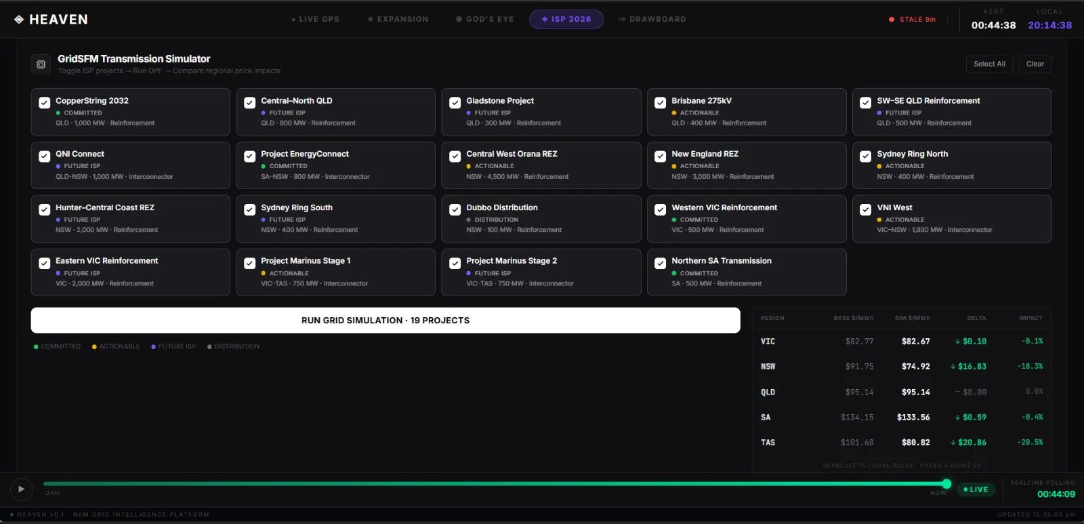Screen dimensions: 1084x524
Task: Click the LIVE status badge
Action: pos(976,489)
